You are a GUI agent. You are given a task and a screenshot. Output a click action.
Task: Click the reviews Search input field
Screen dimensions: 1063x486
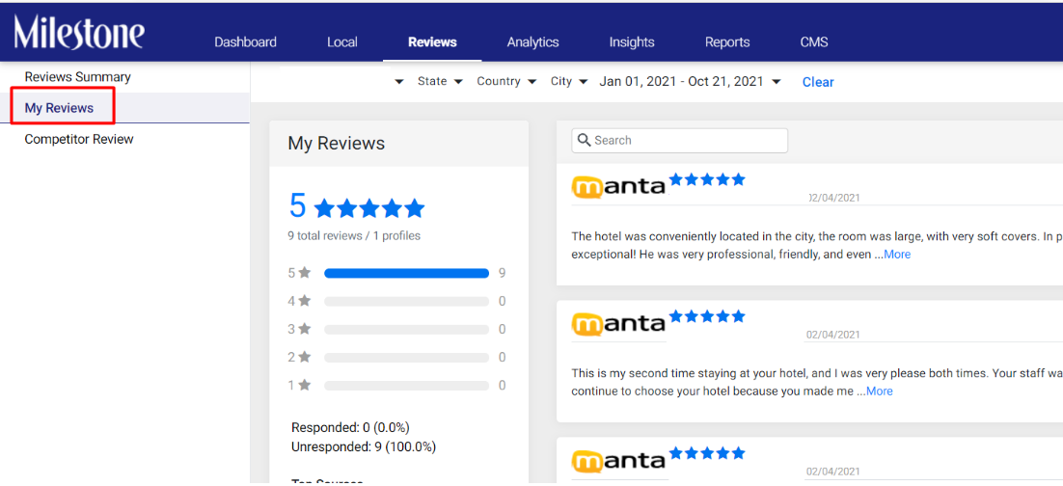click(680, 141)
